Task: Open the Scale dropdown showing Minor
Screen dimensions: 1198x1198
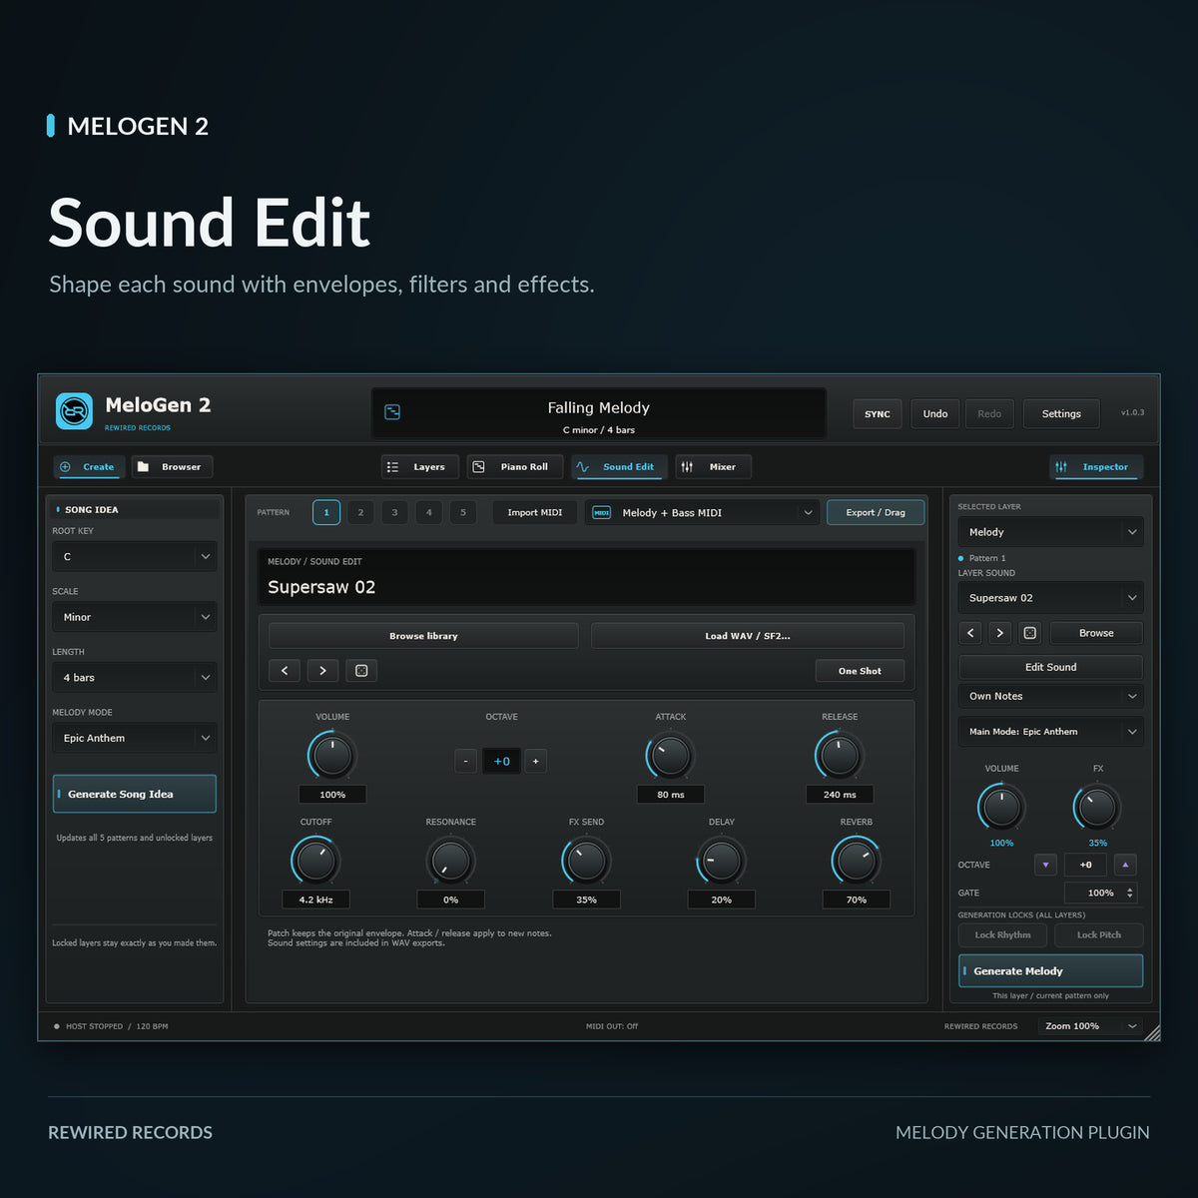Action: [x=135, y=617]
